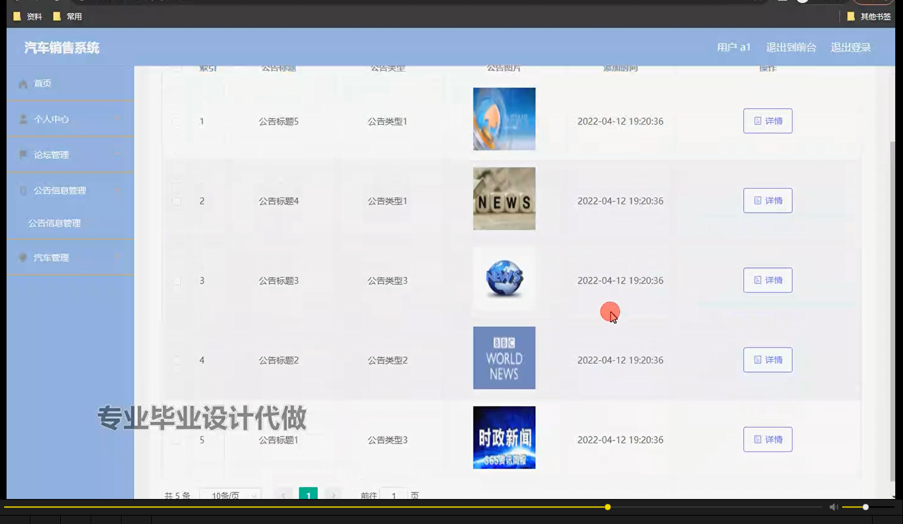The width and height of the screenshot is (903, 524).
Task: Click the 前往 page number input field
Action: click(394, 495)
